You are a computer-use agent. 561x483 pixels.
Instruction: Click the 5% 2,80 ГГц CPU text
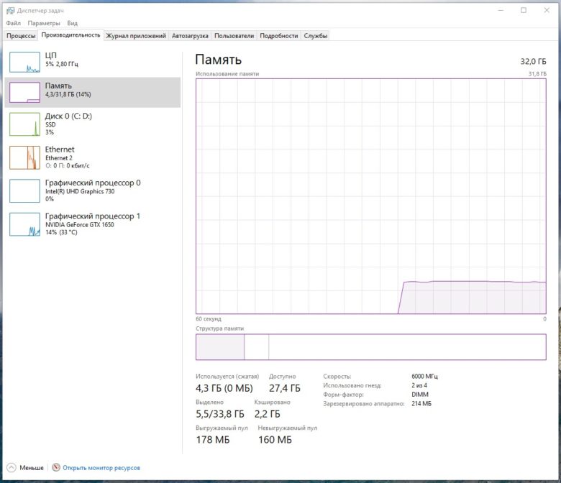[x=62, y=64]
